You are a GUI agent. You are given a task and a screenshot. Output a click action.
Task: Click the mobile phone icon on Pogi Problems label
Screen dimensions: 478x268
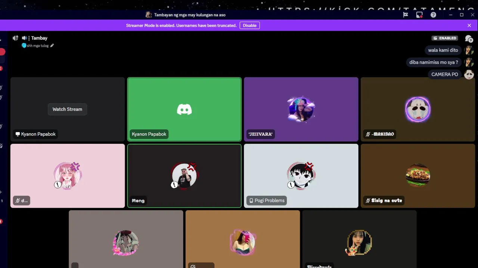pyautogui.click(x=251, y=200)
